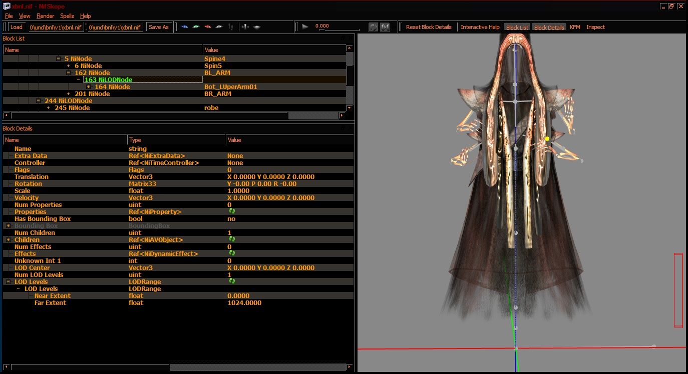688x374 pixels.
Task: Click the refresh icon in LOD Levels row
Action: (x=232, y=281)
